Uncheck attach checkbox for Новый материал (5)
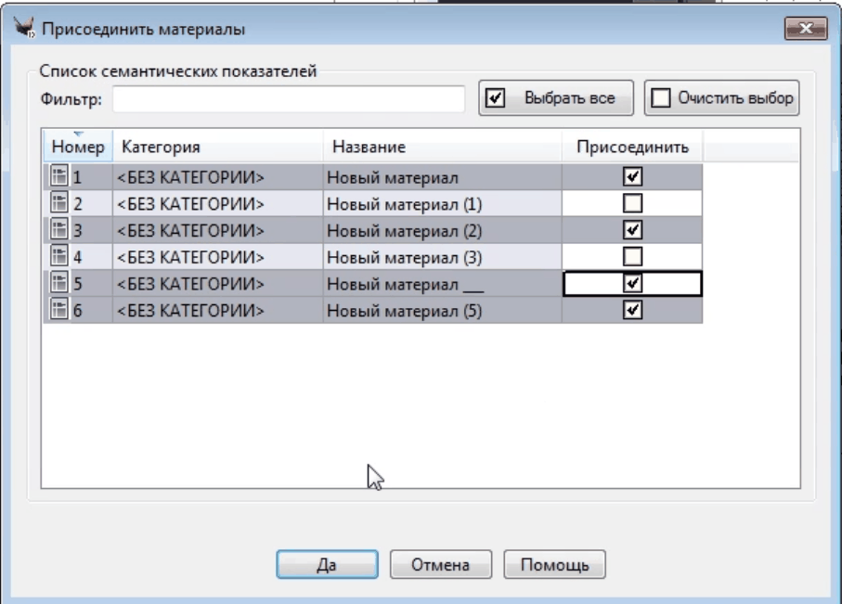This screenshot has height=604, width=842. [634, 311]
